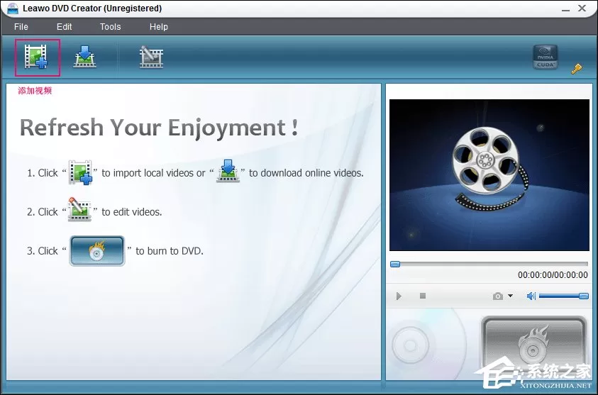Mute audio with the speaker icon
This screenshot has width=598, height=395.
531,296
